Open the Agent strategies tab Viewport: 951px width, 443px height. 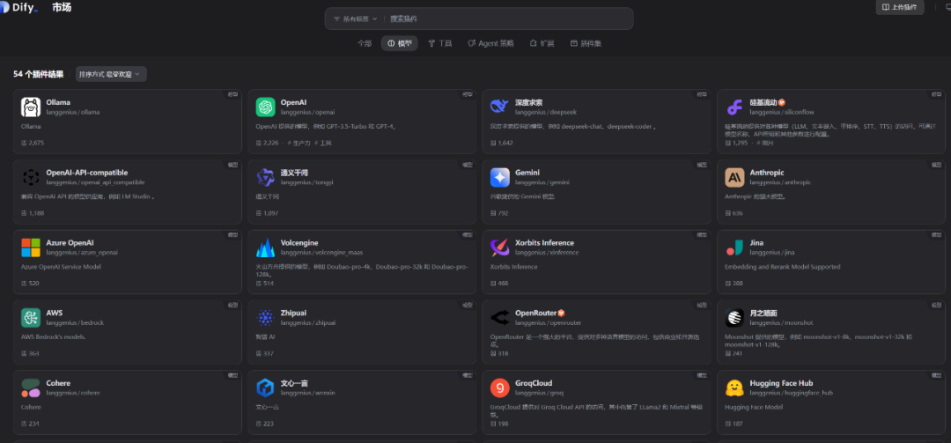pyautogui.click(x=490, y=43)
